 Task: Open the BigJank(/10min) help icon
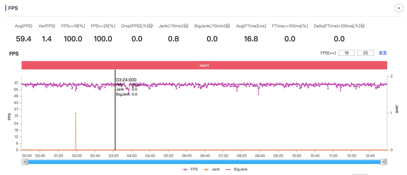[x=228, y=26]
